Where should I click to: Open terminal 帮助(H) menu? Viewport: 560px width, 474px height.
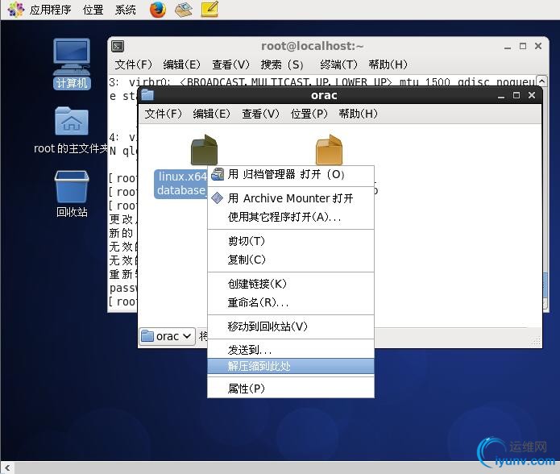coord(388,64)
